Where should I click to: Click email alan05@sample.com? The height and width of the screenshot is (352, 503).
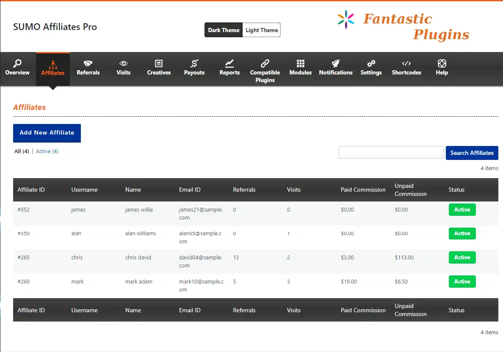click(200, 237)
